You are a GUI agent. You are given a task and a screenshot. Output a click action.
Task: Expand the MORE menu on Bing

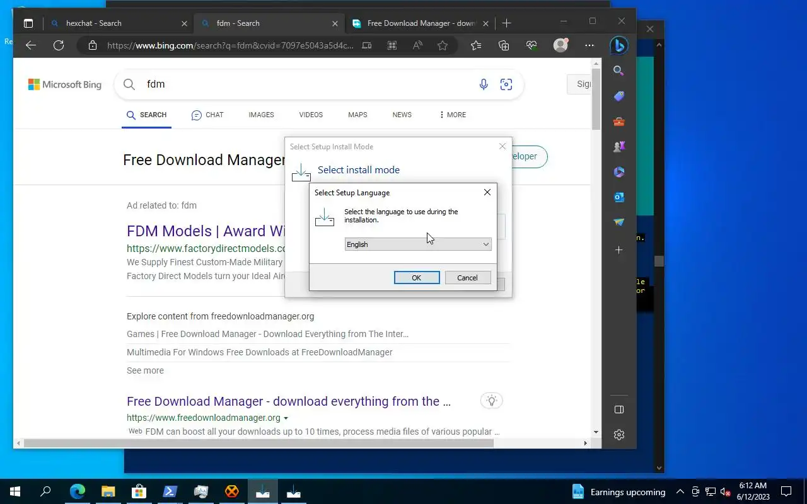tap(453, 115)
